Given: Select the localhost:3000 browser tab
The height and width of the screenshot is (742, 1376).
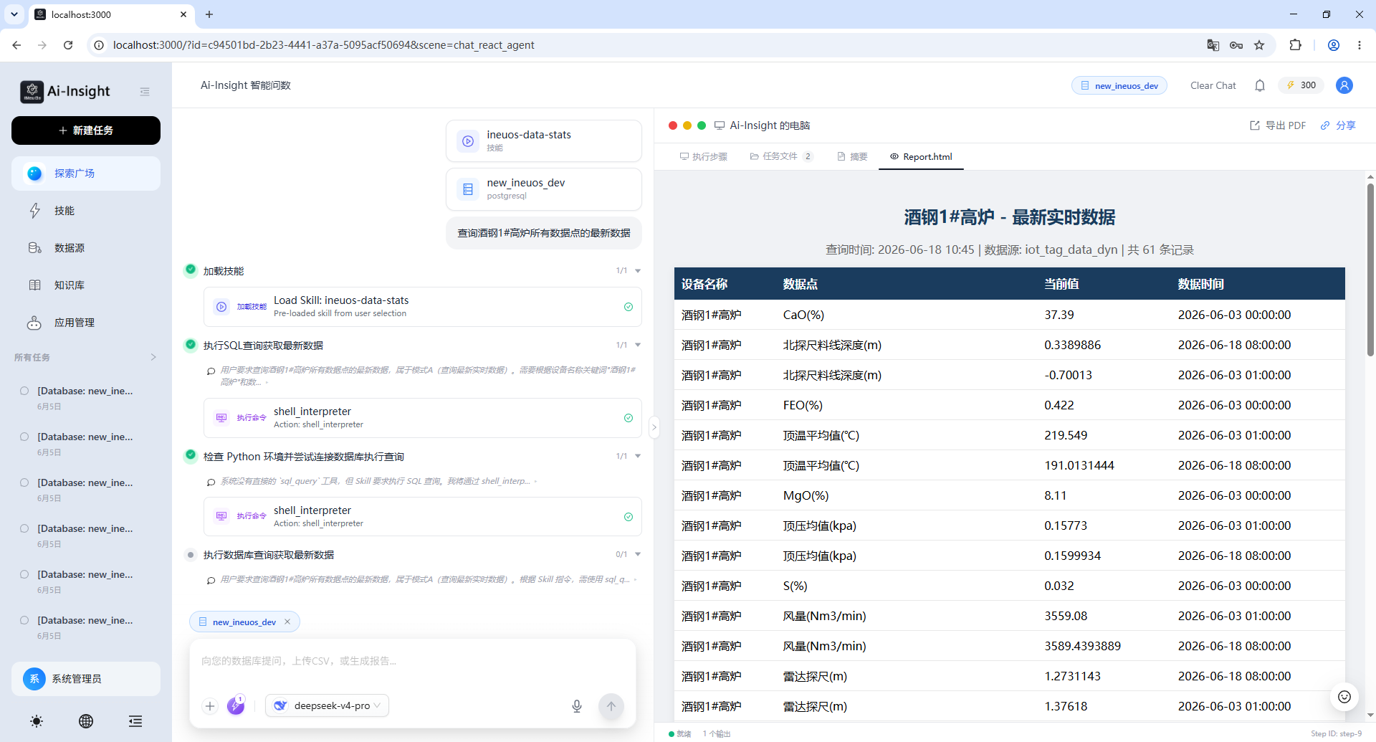Looking at the screenshot, I should click(x=111, y=14).
